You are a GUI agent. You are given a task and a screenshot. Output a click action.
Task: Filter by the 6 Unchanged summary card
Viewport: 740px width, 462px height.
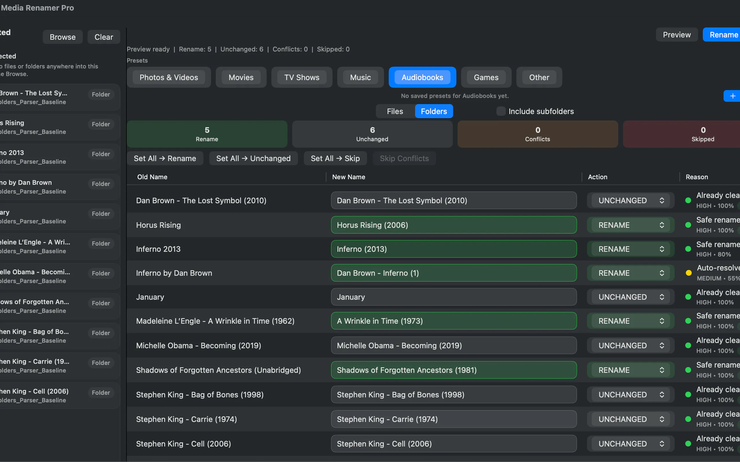[x=372, y=134]
